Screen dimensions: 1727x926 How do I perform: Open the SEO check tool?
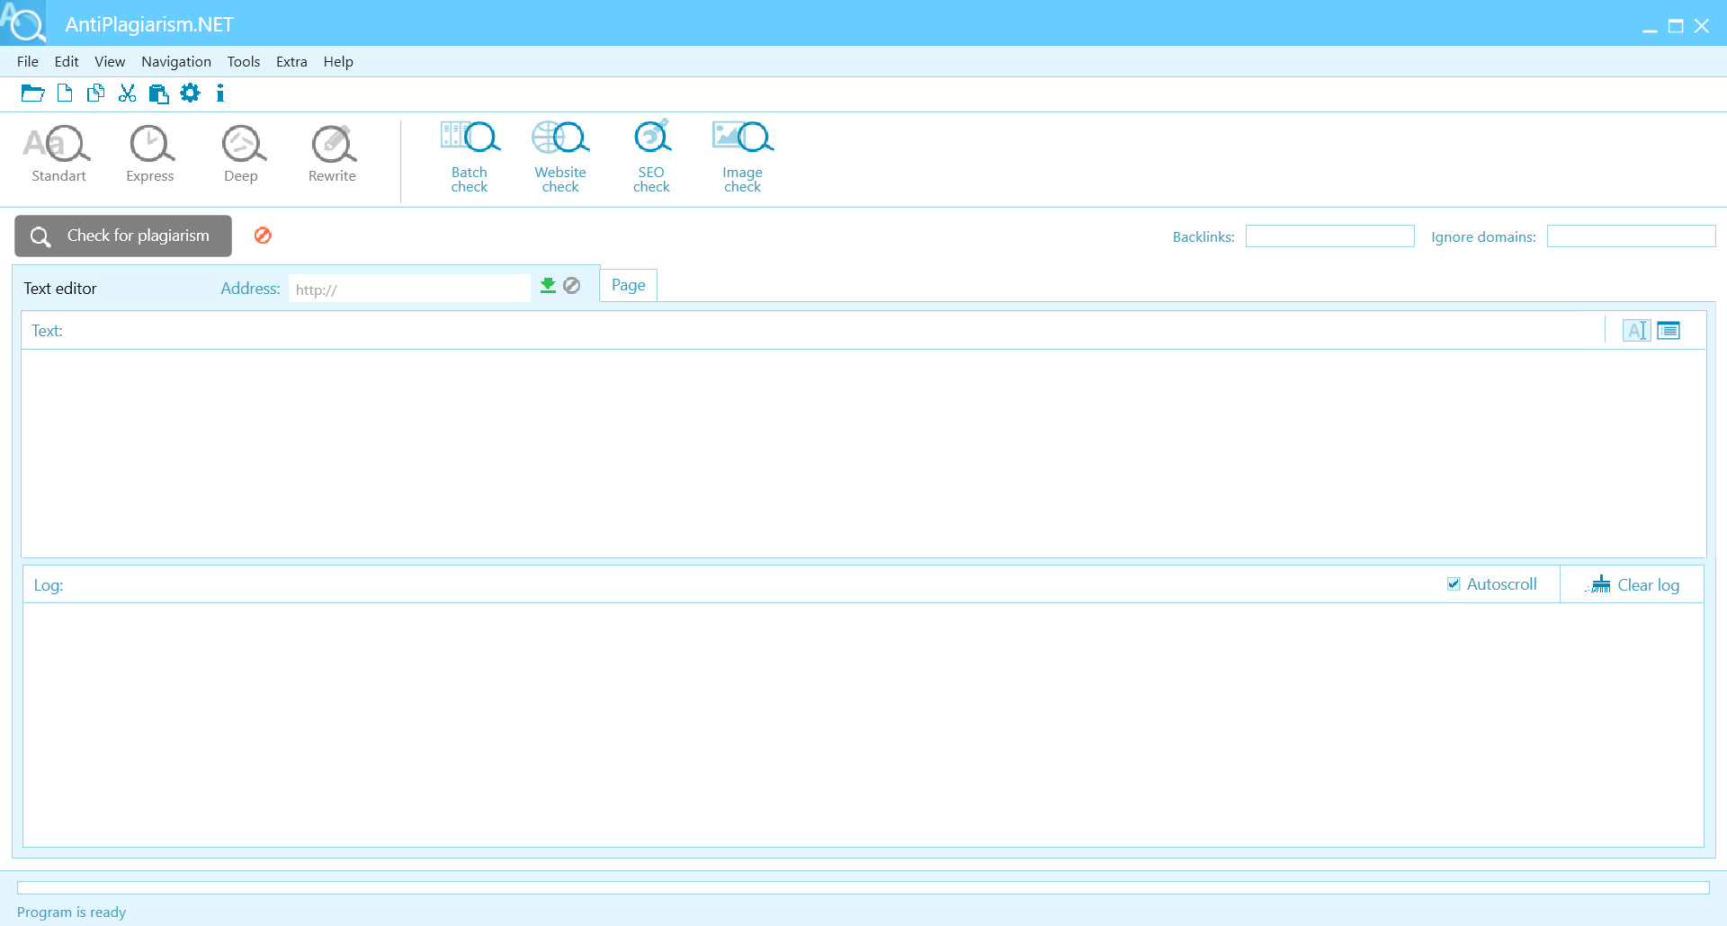coord(651,156)
